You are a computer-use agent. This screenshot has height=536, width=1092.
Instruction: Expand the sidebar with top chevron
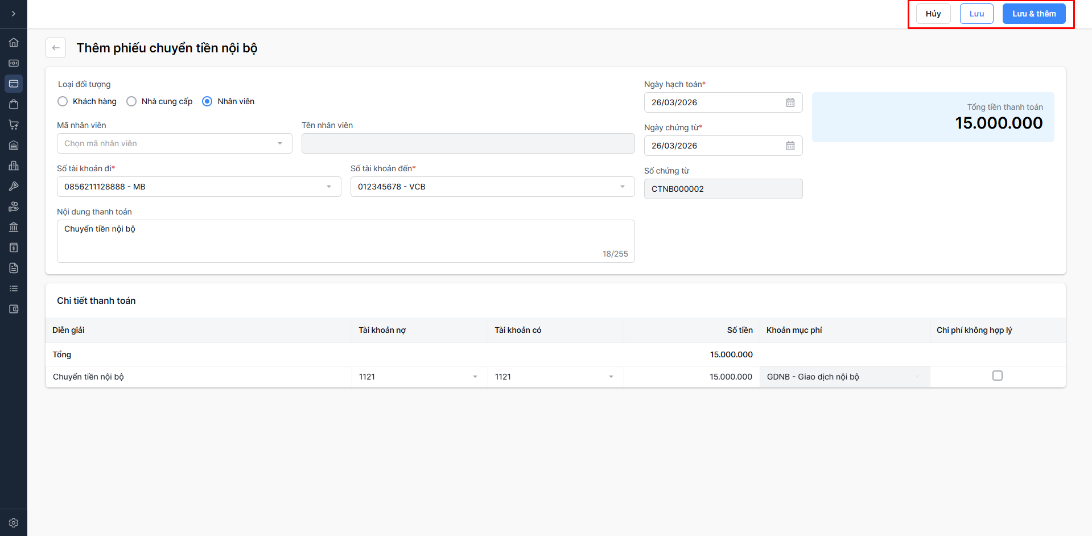tap(14, 14)
